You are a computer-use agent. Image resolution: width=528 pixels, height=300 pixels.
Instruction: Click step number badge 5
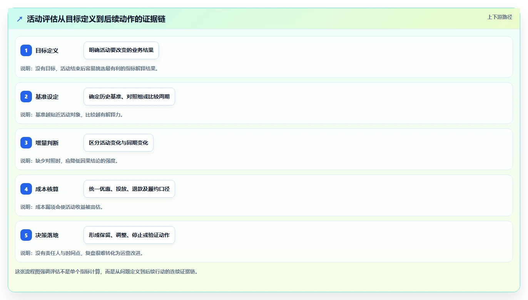pyautogui.click(x=26, y=235)
